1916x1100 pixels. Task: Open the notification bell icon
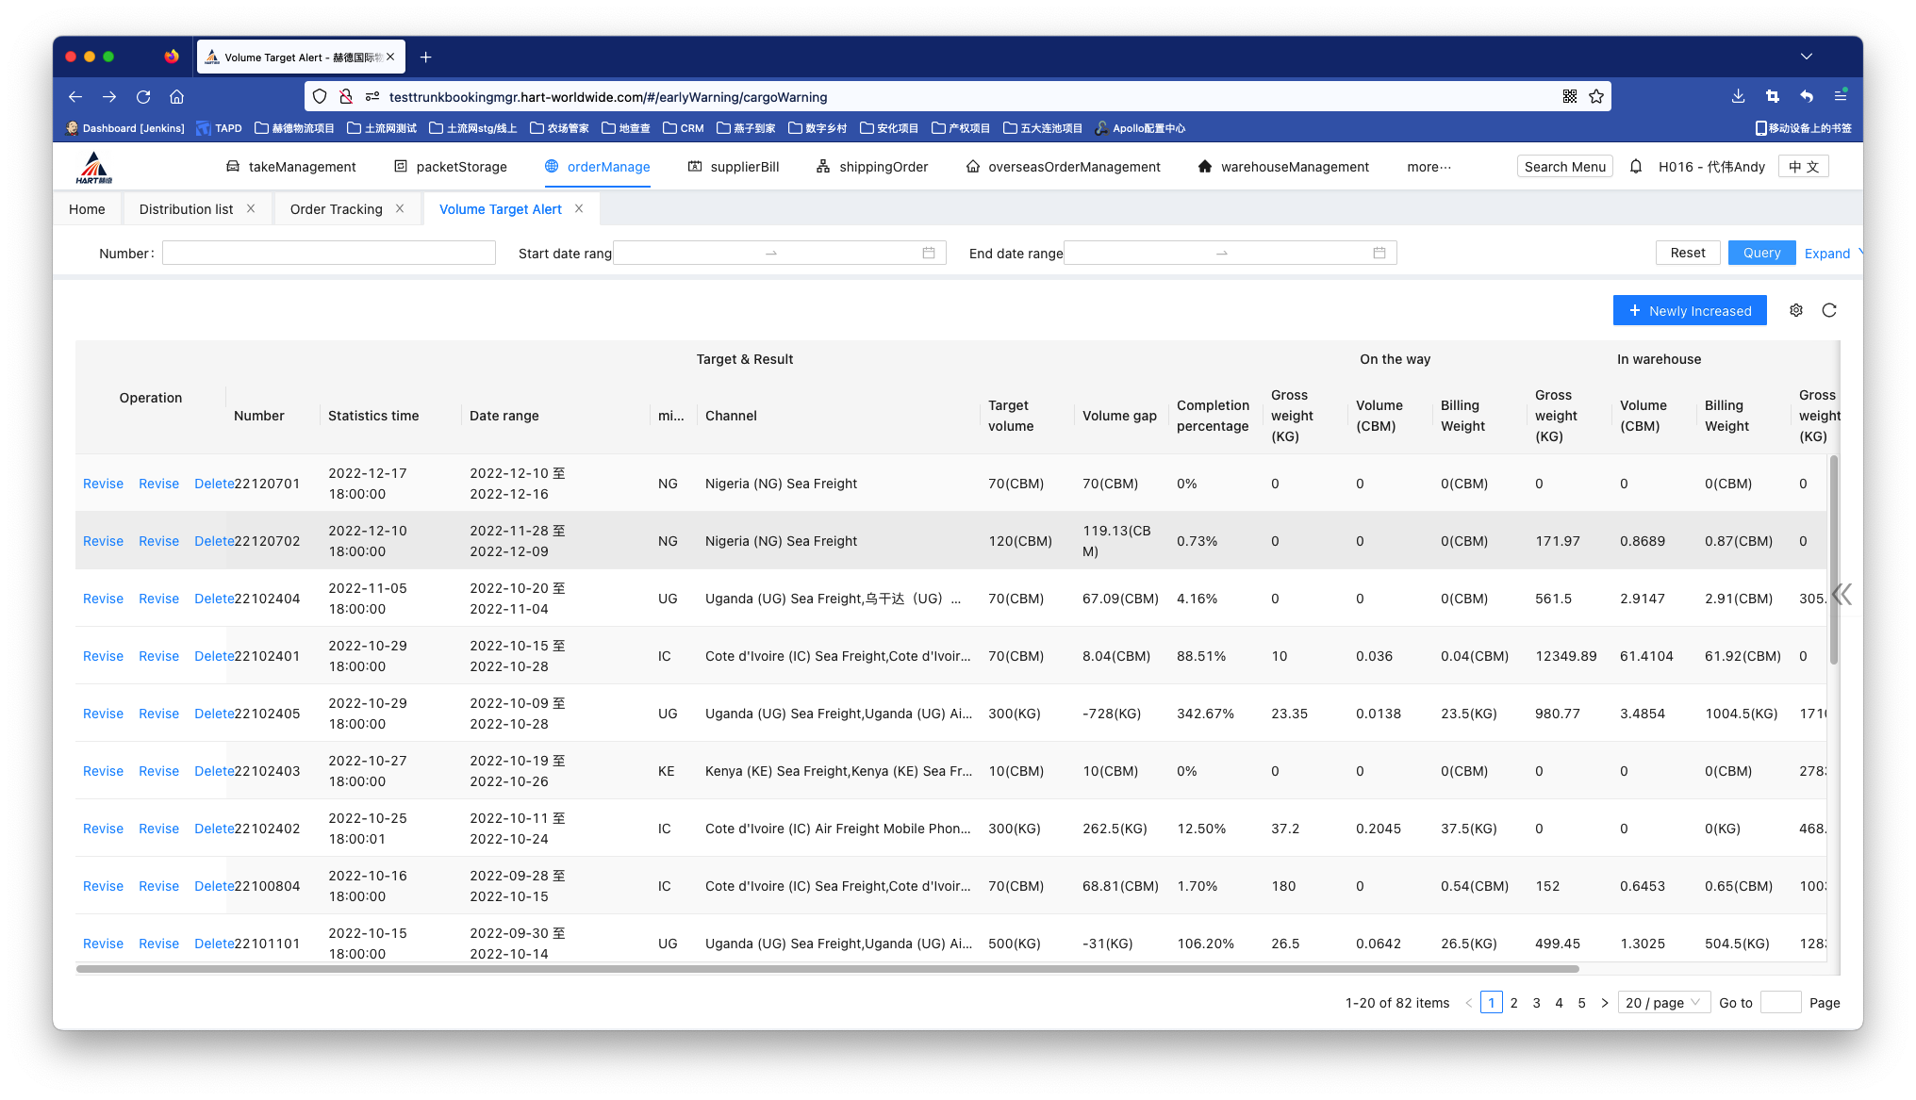click(1636, 167)
